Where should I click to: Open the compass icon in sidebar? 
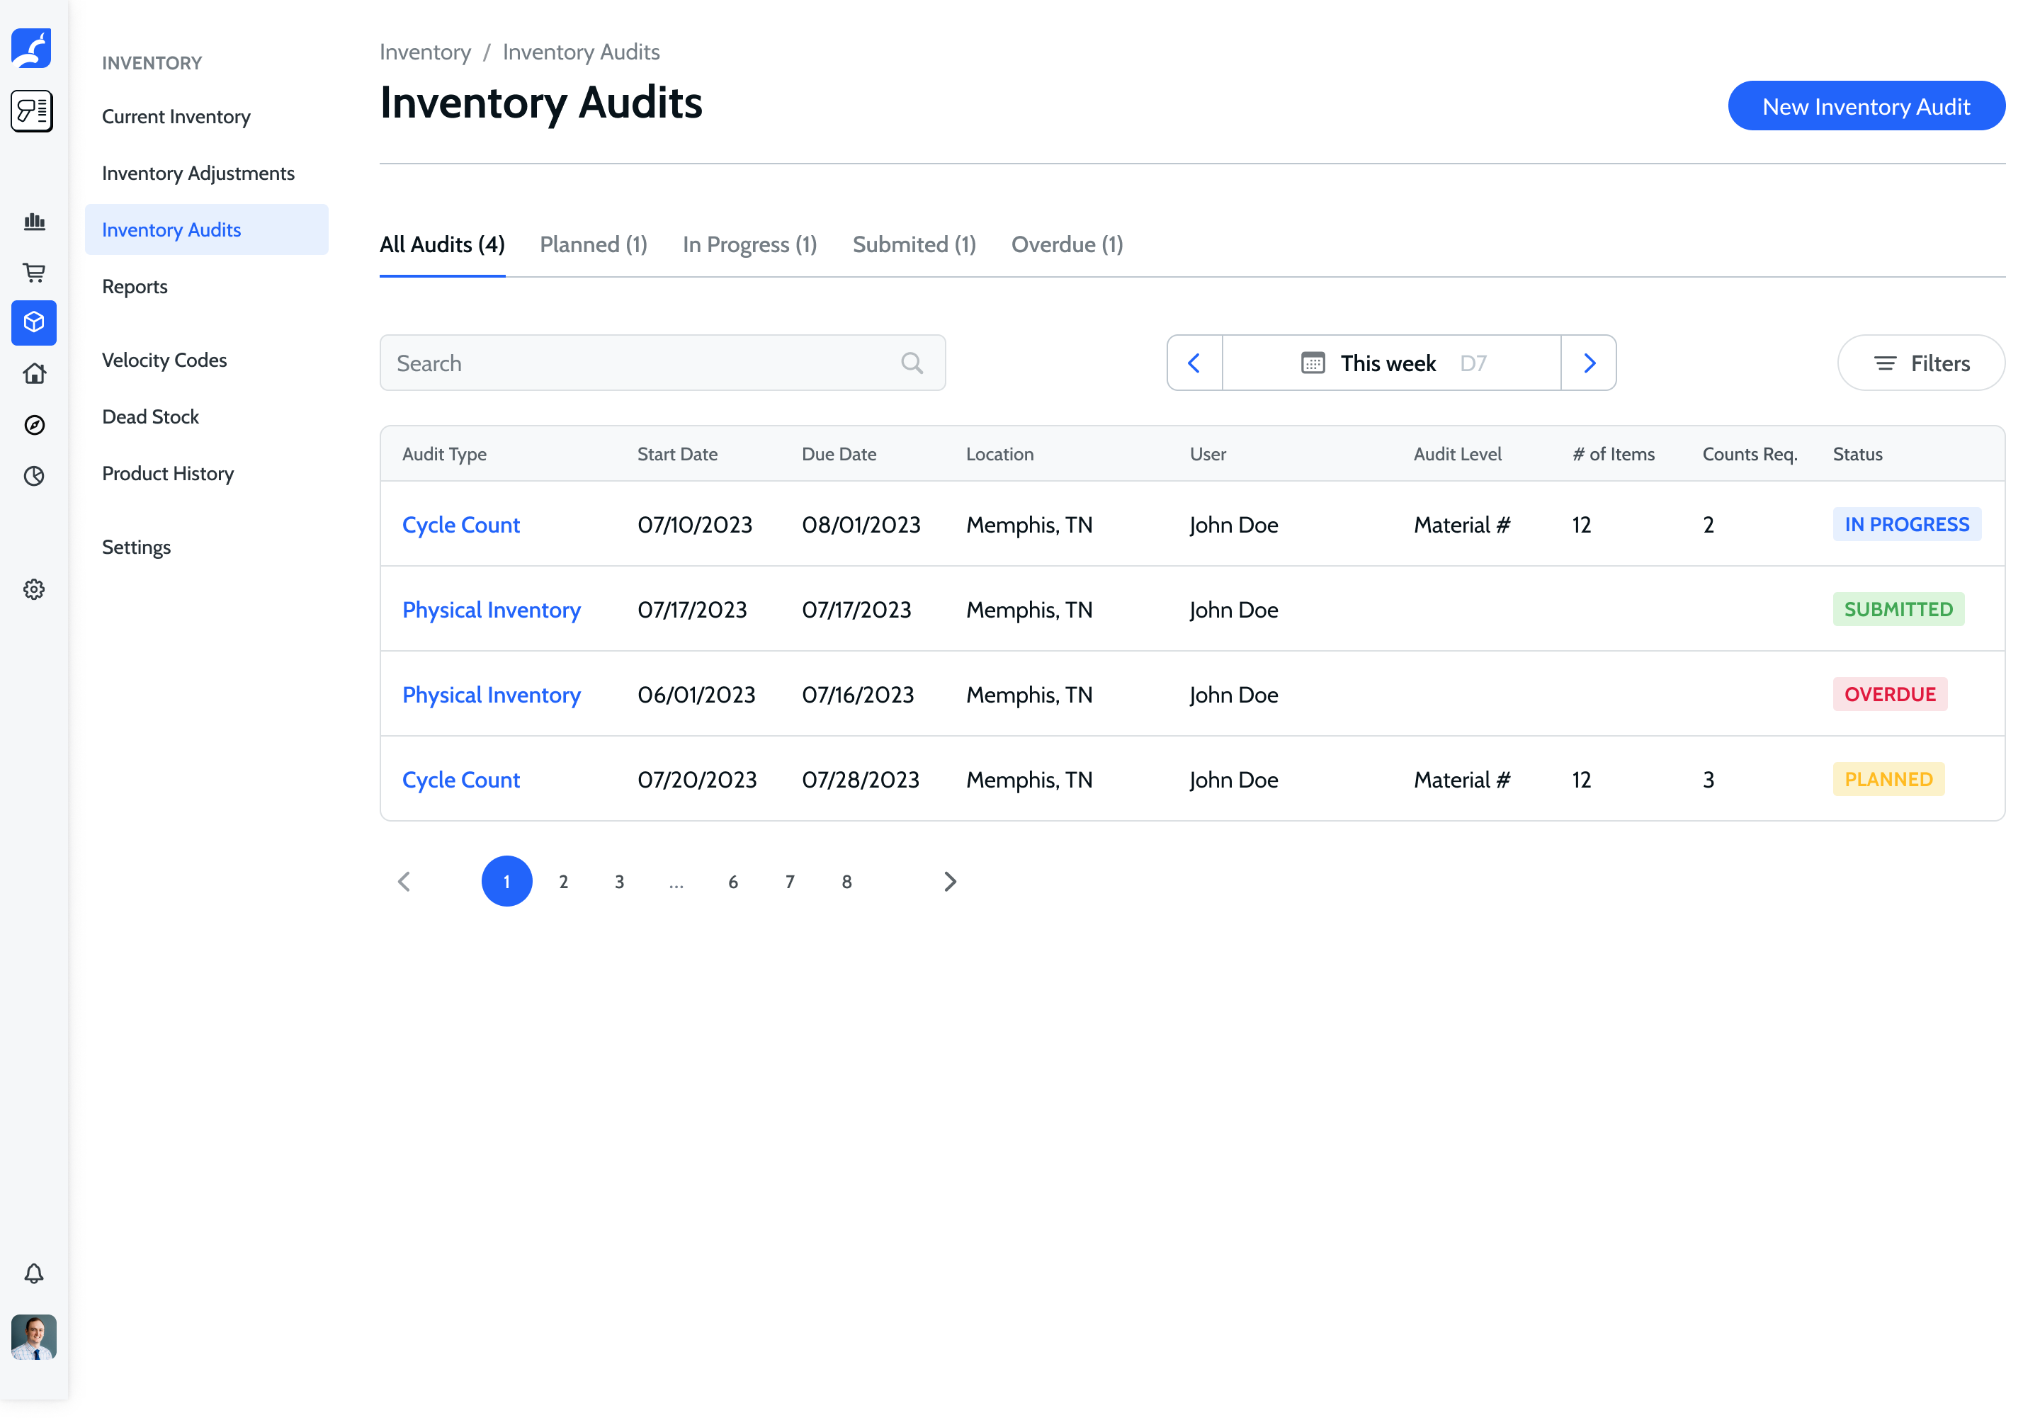point(34,425)
